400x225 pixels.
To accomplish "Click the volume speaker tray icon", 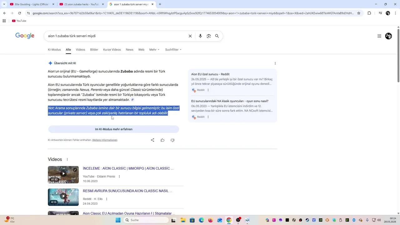I will coord(379,220).
